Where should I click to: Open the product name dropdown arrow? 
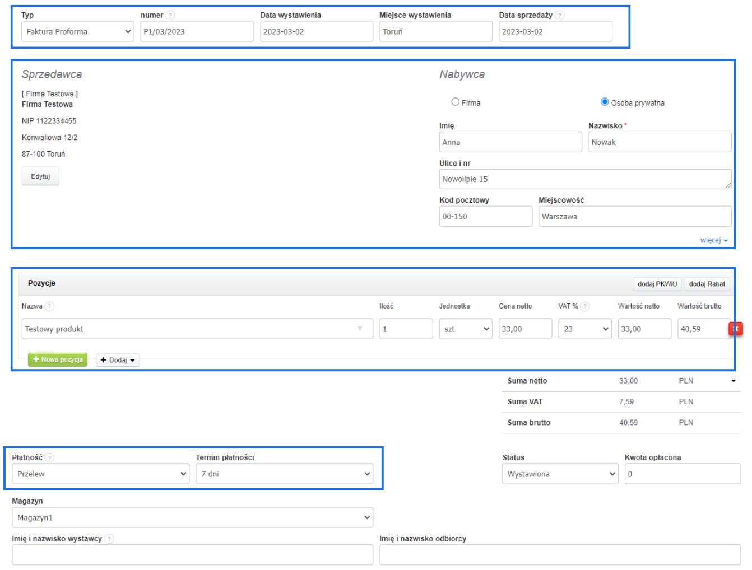tap(360, 329)
